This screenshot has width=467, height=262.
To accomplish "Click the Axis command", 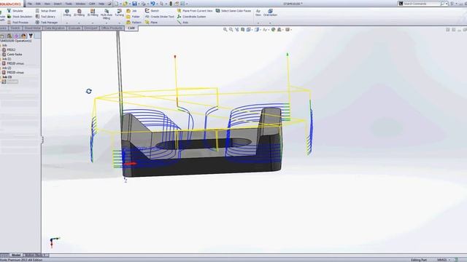I will tap(182, 23).
